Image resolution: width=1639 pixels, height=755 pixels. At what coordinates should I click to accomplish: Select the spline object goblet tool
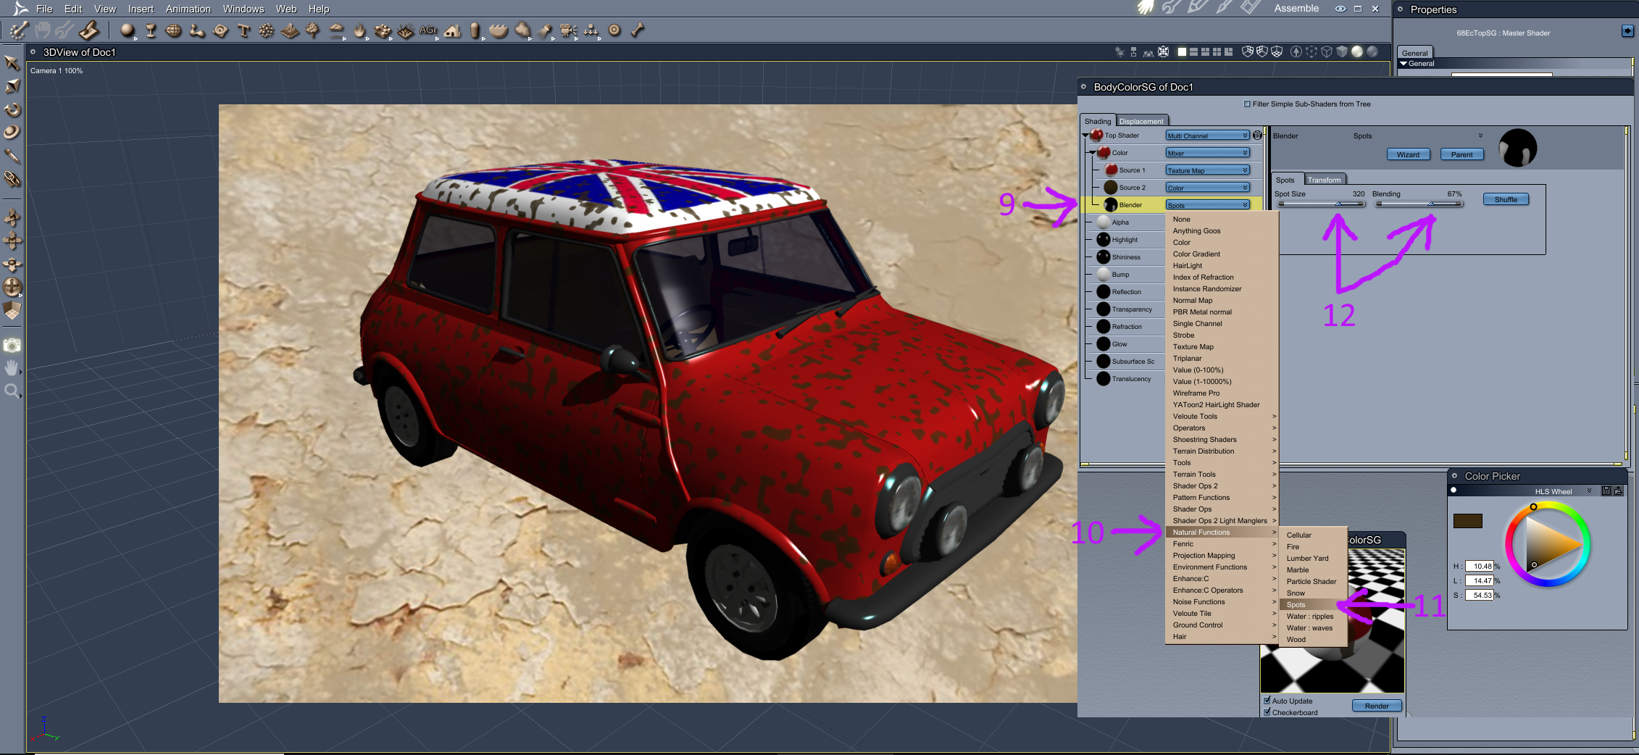[x=151, y=30]
